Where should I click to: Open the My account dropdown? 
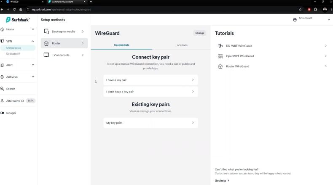tap(311, 19)
